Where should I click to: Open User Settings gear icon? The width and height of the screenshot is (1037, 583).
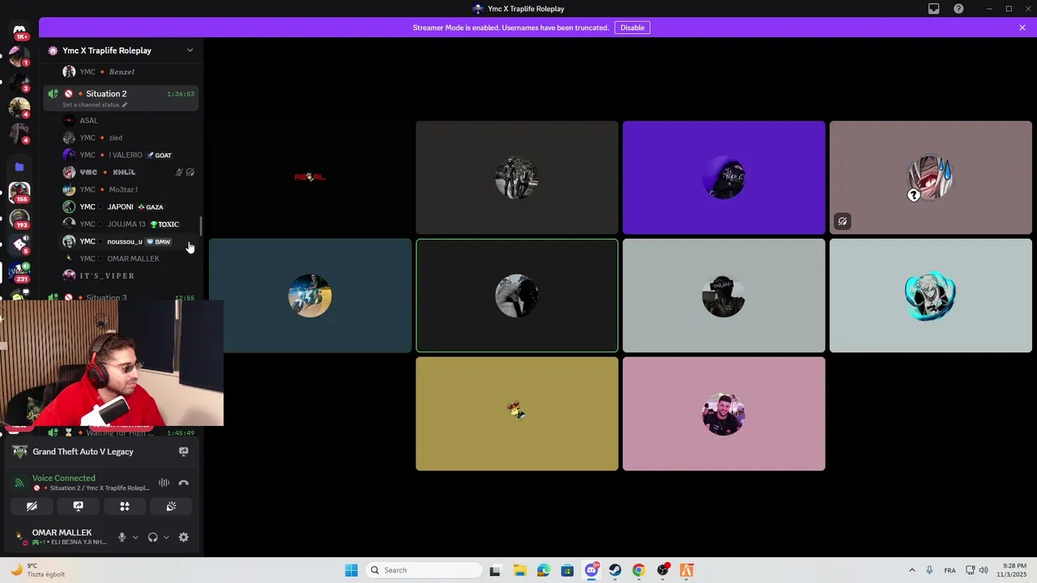[x=184, y=537]
